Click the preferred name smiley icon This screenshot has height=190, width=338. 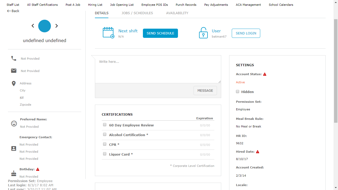(x=14, y=124)
